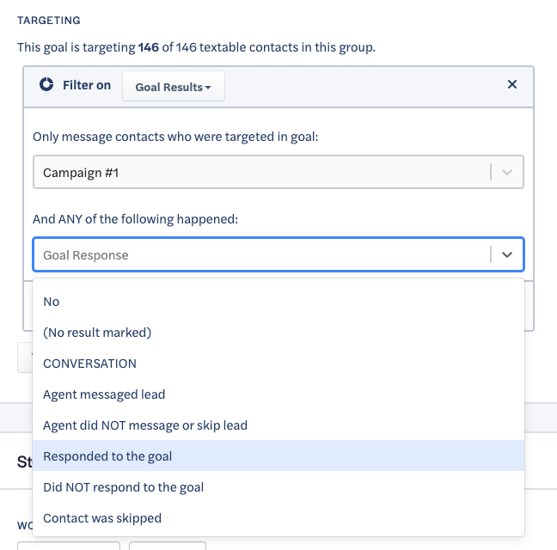Expand the Campaign #1 chevron arrow

(507, 172)
